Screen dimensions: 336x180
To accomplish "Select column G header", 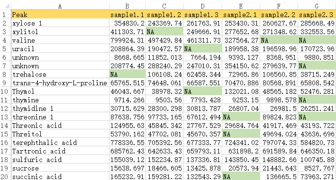I will [x=317, y=6].
